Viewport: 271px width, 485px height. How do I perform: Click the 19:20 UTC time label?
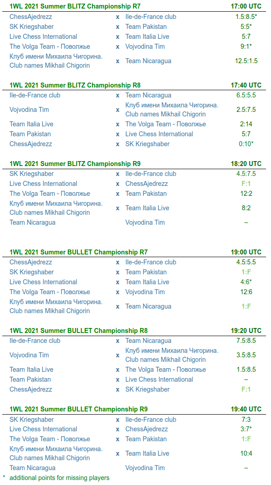246,331
